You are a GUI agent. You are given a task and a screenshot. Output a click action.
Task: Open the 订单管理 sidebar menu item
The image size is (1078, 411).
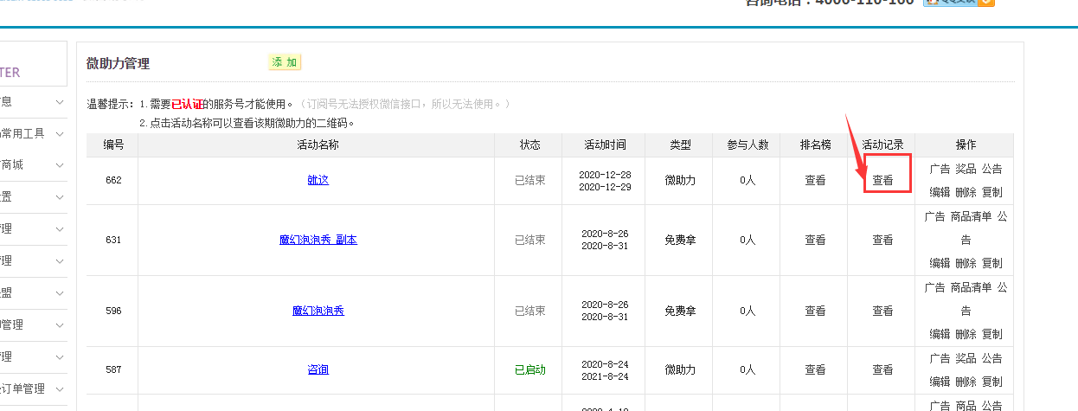pyautogui.click(x=22, y=389)
